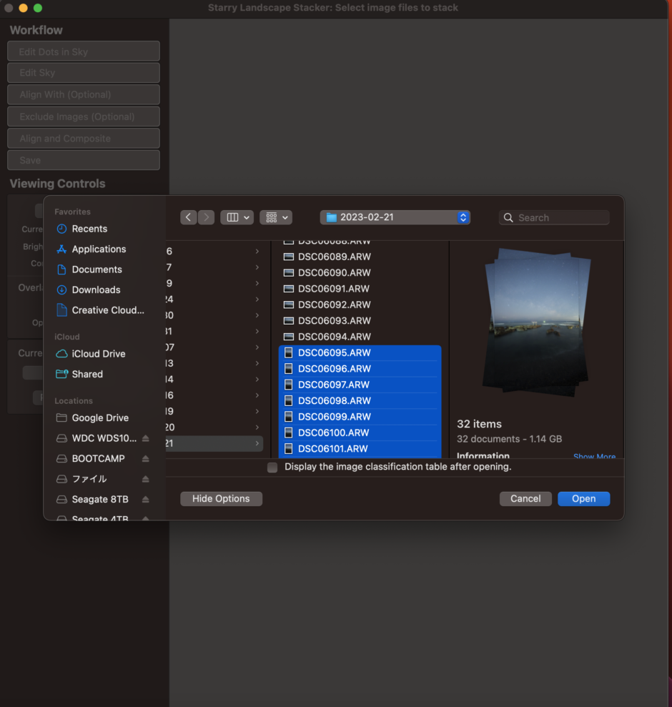This screenshot has width=672, height=707.
Task: Select the file DSC06091.ARW
Action: (x=334, y=289)
